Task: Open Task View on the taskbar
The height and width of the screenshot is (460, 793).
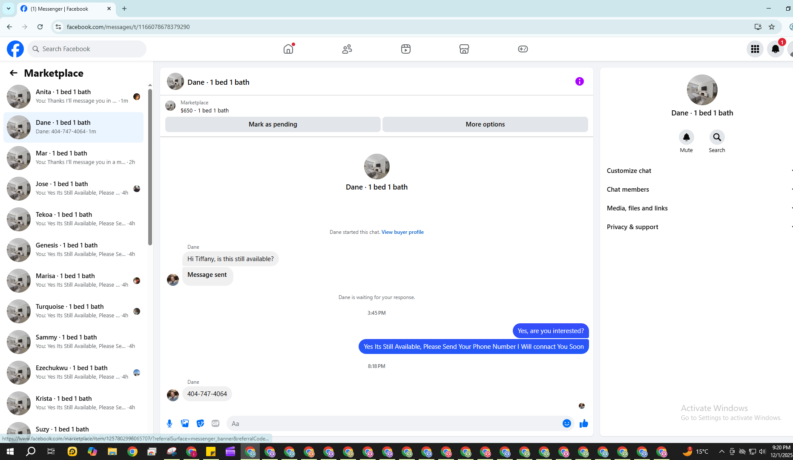Action: pos(51,451)
